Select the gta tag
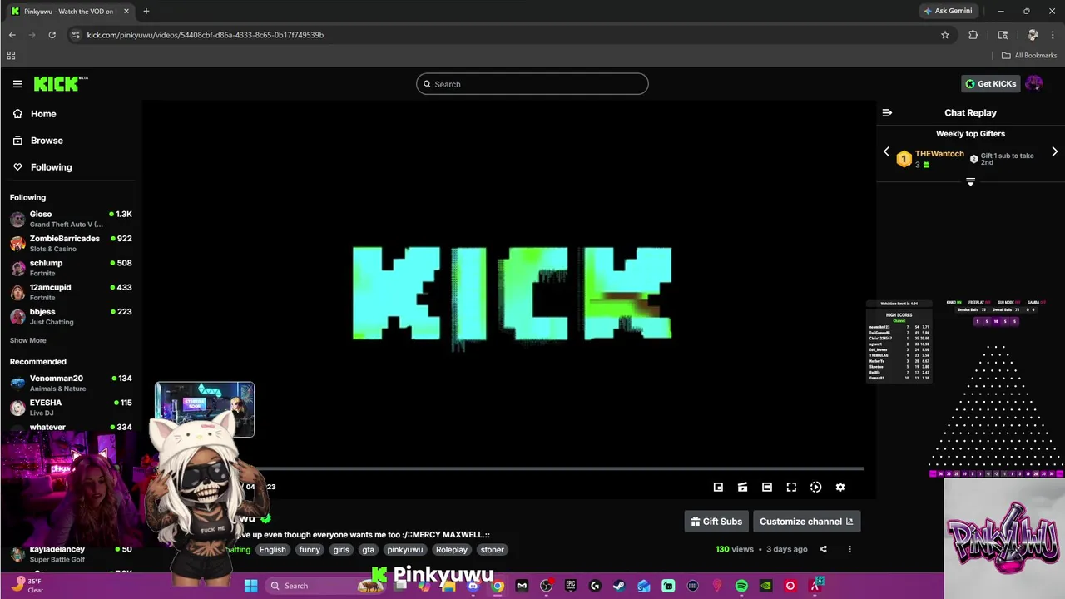This screenshot has height=599, width=1065. [368, 550]
